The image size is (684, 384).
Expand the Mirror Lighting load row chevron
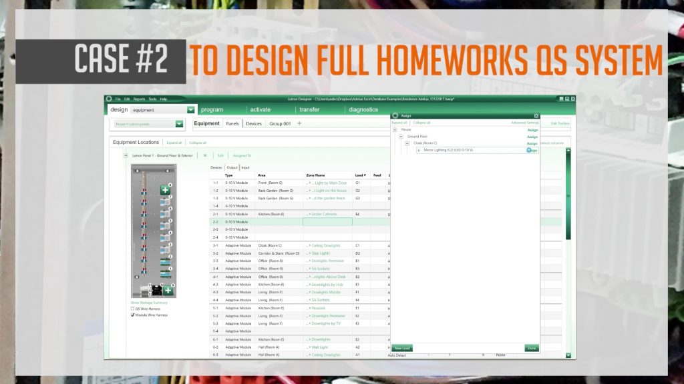419,150
